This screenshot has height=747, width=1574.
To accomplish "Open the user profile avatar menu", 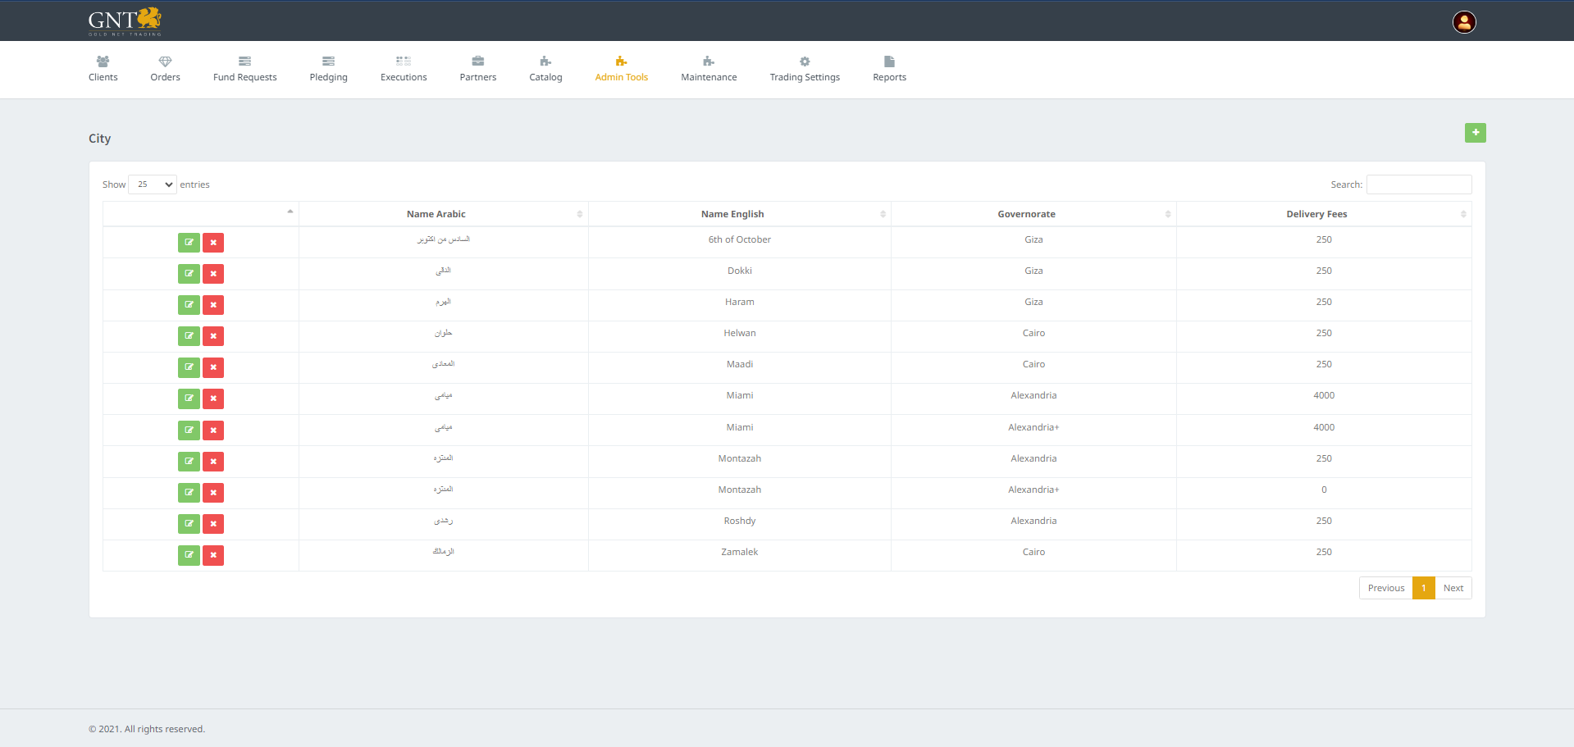I will coord(1464,22).
